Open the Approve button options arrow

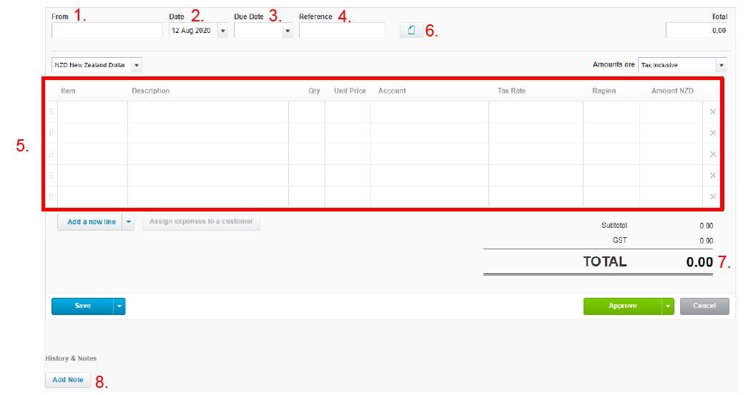(667, 306)
